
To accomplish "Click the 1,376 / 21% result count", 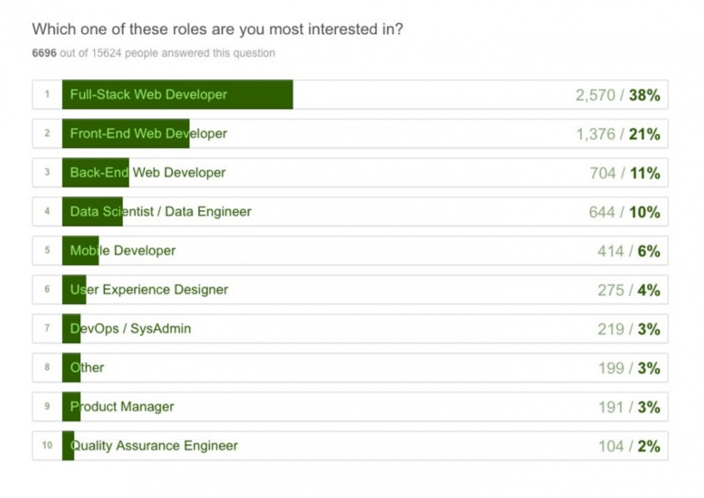I will point(618,134).
